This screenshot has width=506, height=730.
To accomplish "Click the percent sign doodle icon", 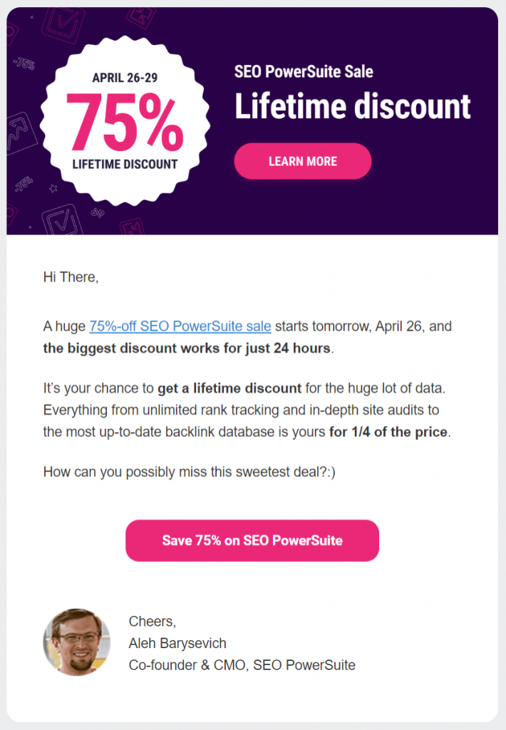I will coord(98,212).
